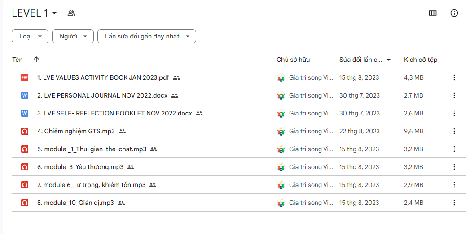Click the shared folder people icon beside LEVEL 1

(71, 13)
